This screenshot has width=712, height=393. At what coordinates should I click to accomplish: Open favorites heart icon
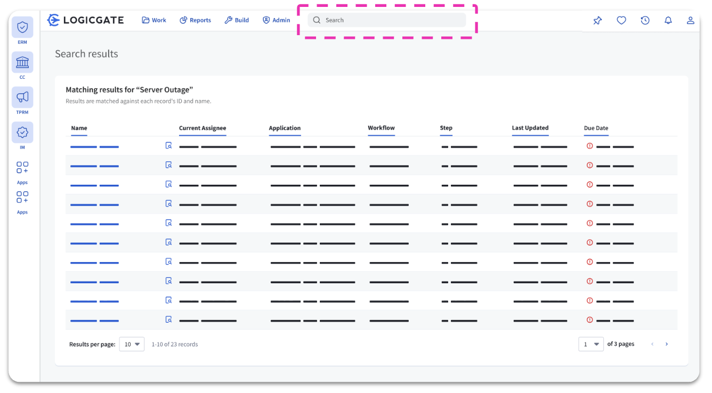click(621, 20)
